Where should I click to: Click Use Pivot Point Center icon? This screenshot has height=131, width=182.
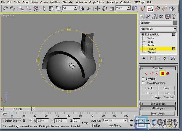coord(135,9)
